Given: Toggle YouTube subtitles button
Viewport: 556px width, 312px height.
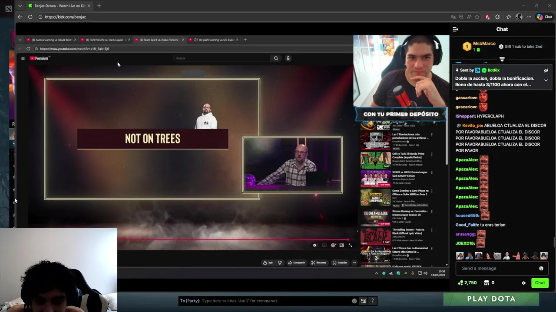Looking at the screenshot, I should pos(324,245).
